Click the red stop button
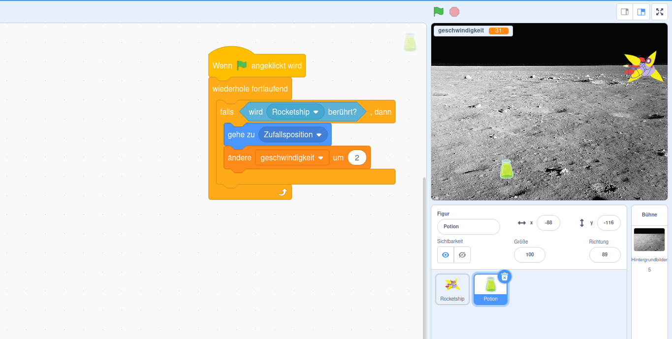The width and height of the screenshot is (672, 339). [454, 11]
